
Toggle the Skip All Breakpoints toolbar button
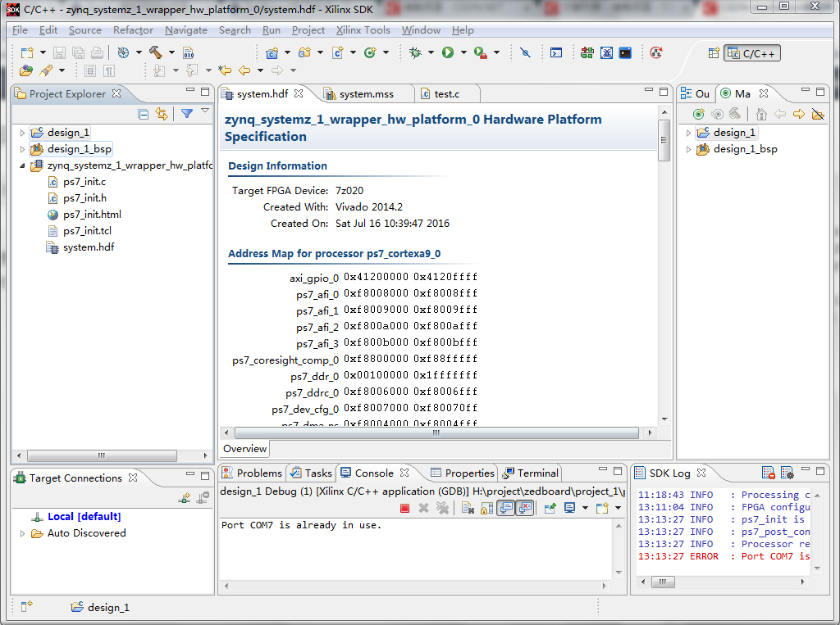click(x=526, y=52)
